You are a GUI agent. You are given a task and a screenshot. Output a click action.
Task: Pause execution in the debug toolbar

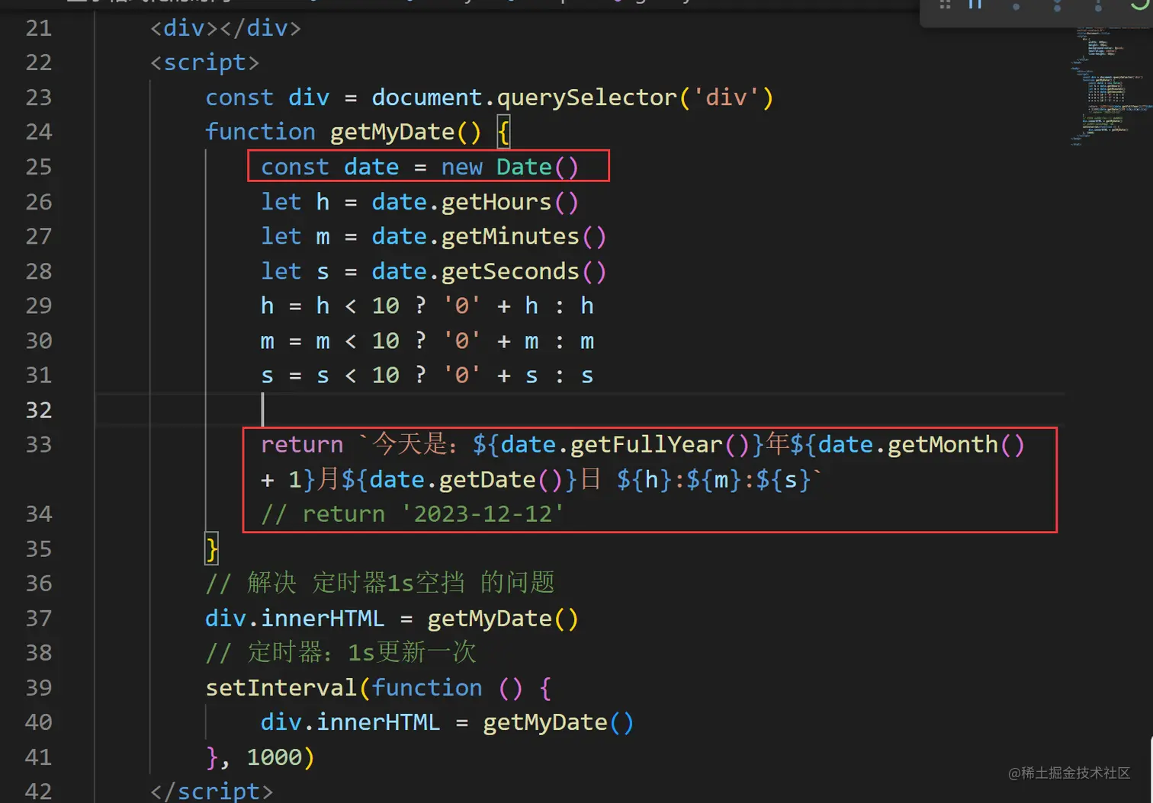pos(975,5)
